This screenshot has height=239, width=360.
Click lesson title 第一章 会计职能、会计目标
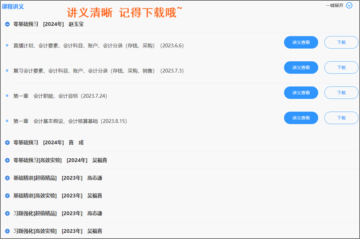(x=60, y=96)
